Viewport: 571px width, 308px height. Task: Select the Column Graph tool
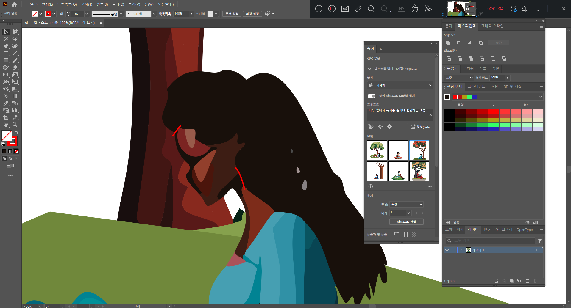(15, 110)
